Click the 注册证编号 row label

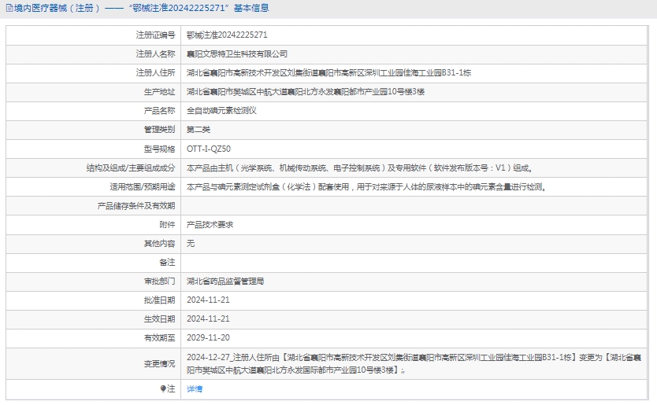pos(155,35)
